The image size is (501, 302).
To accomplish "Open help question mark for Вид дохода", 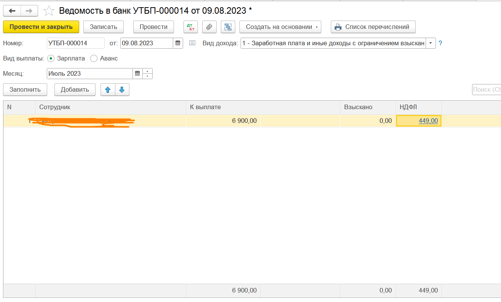I will click(x=440, y=43).
